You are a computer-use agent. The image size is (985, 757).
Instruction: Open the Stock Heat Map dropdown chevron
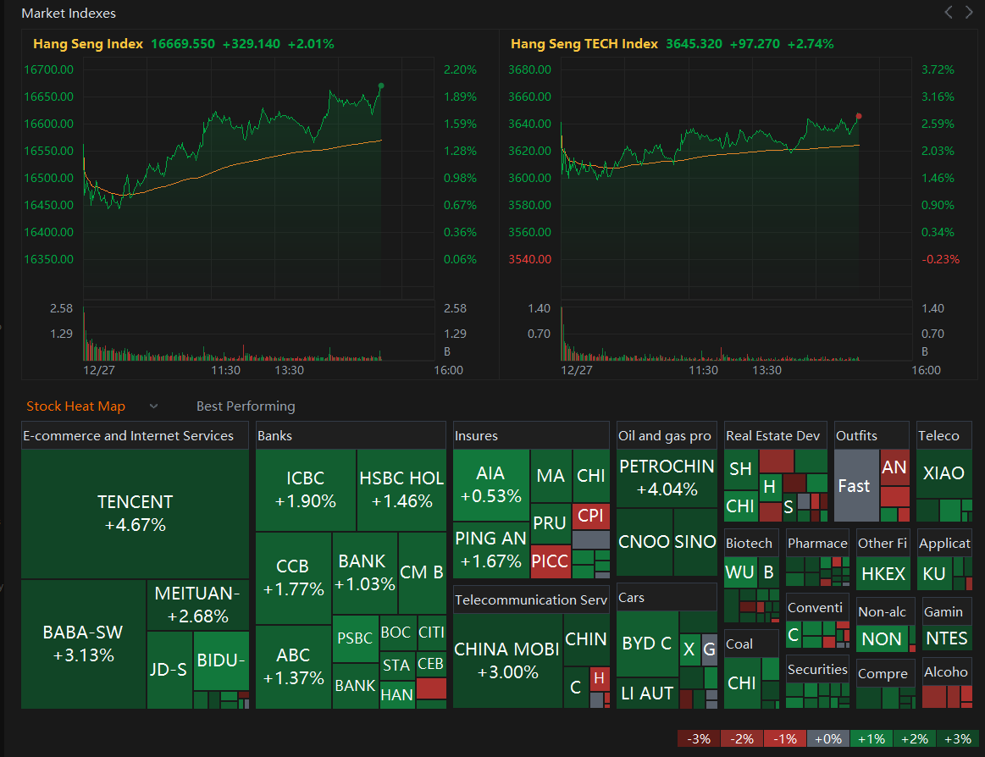click(x=153, y=406)
